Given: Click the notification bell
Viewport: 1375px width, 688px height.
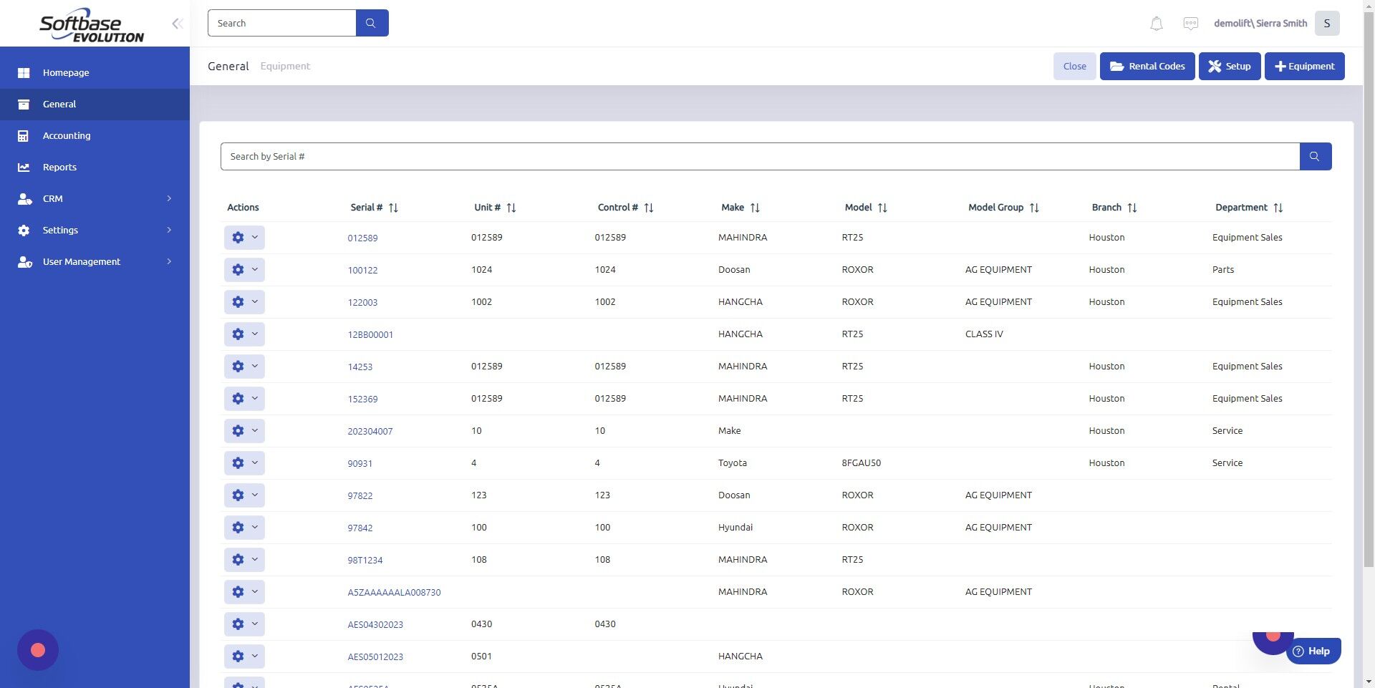Looking at the screenshot, I should pos(1156,23).
